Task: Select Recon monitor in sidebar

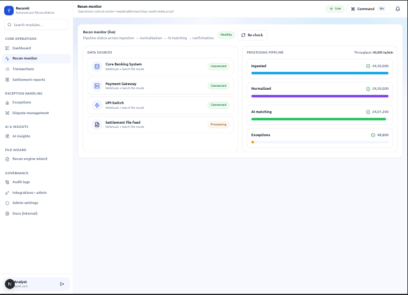Action: (x=36, y=58)
